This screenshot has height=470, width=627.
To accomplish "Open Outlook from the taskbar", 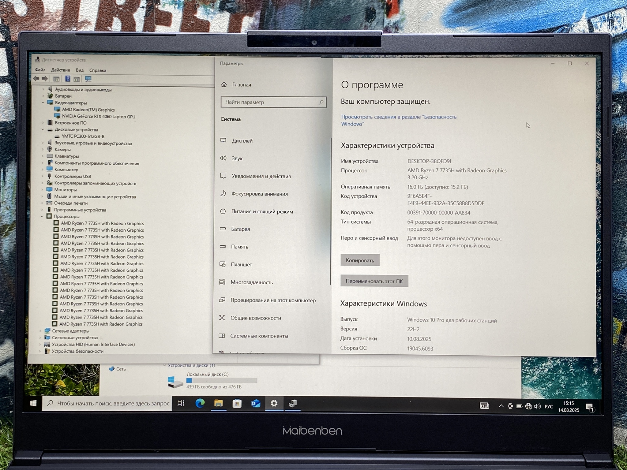I will point(256,404).
